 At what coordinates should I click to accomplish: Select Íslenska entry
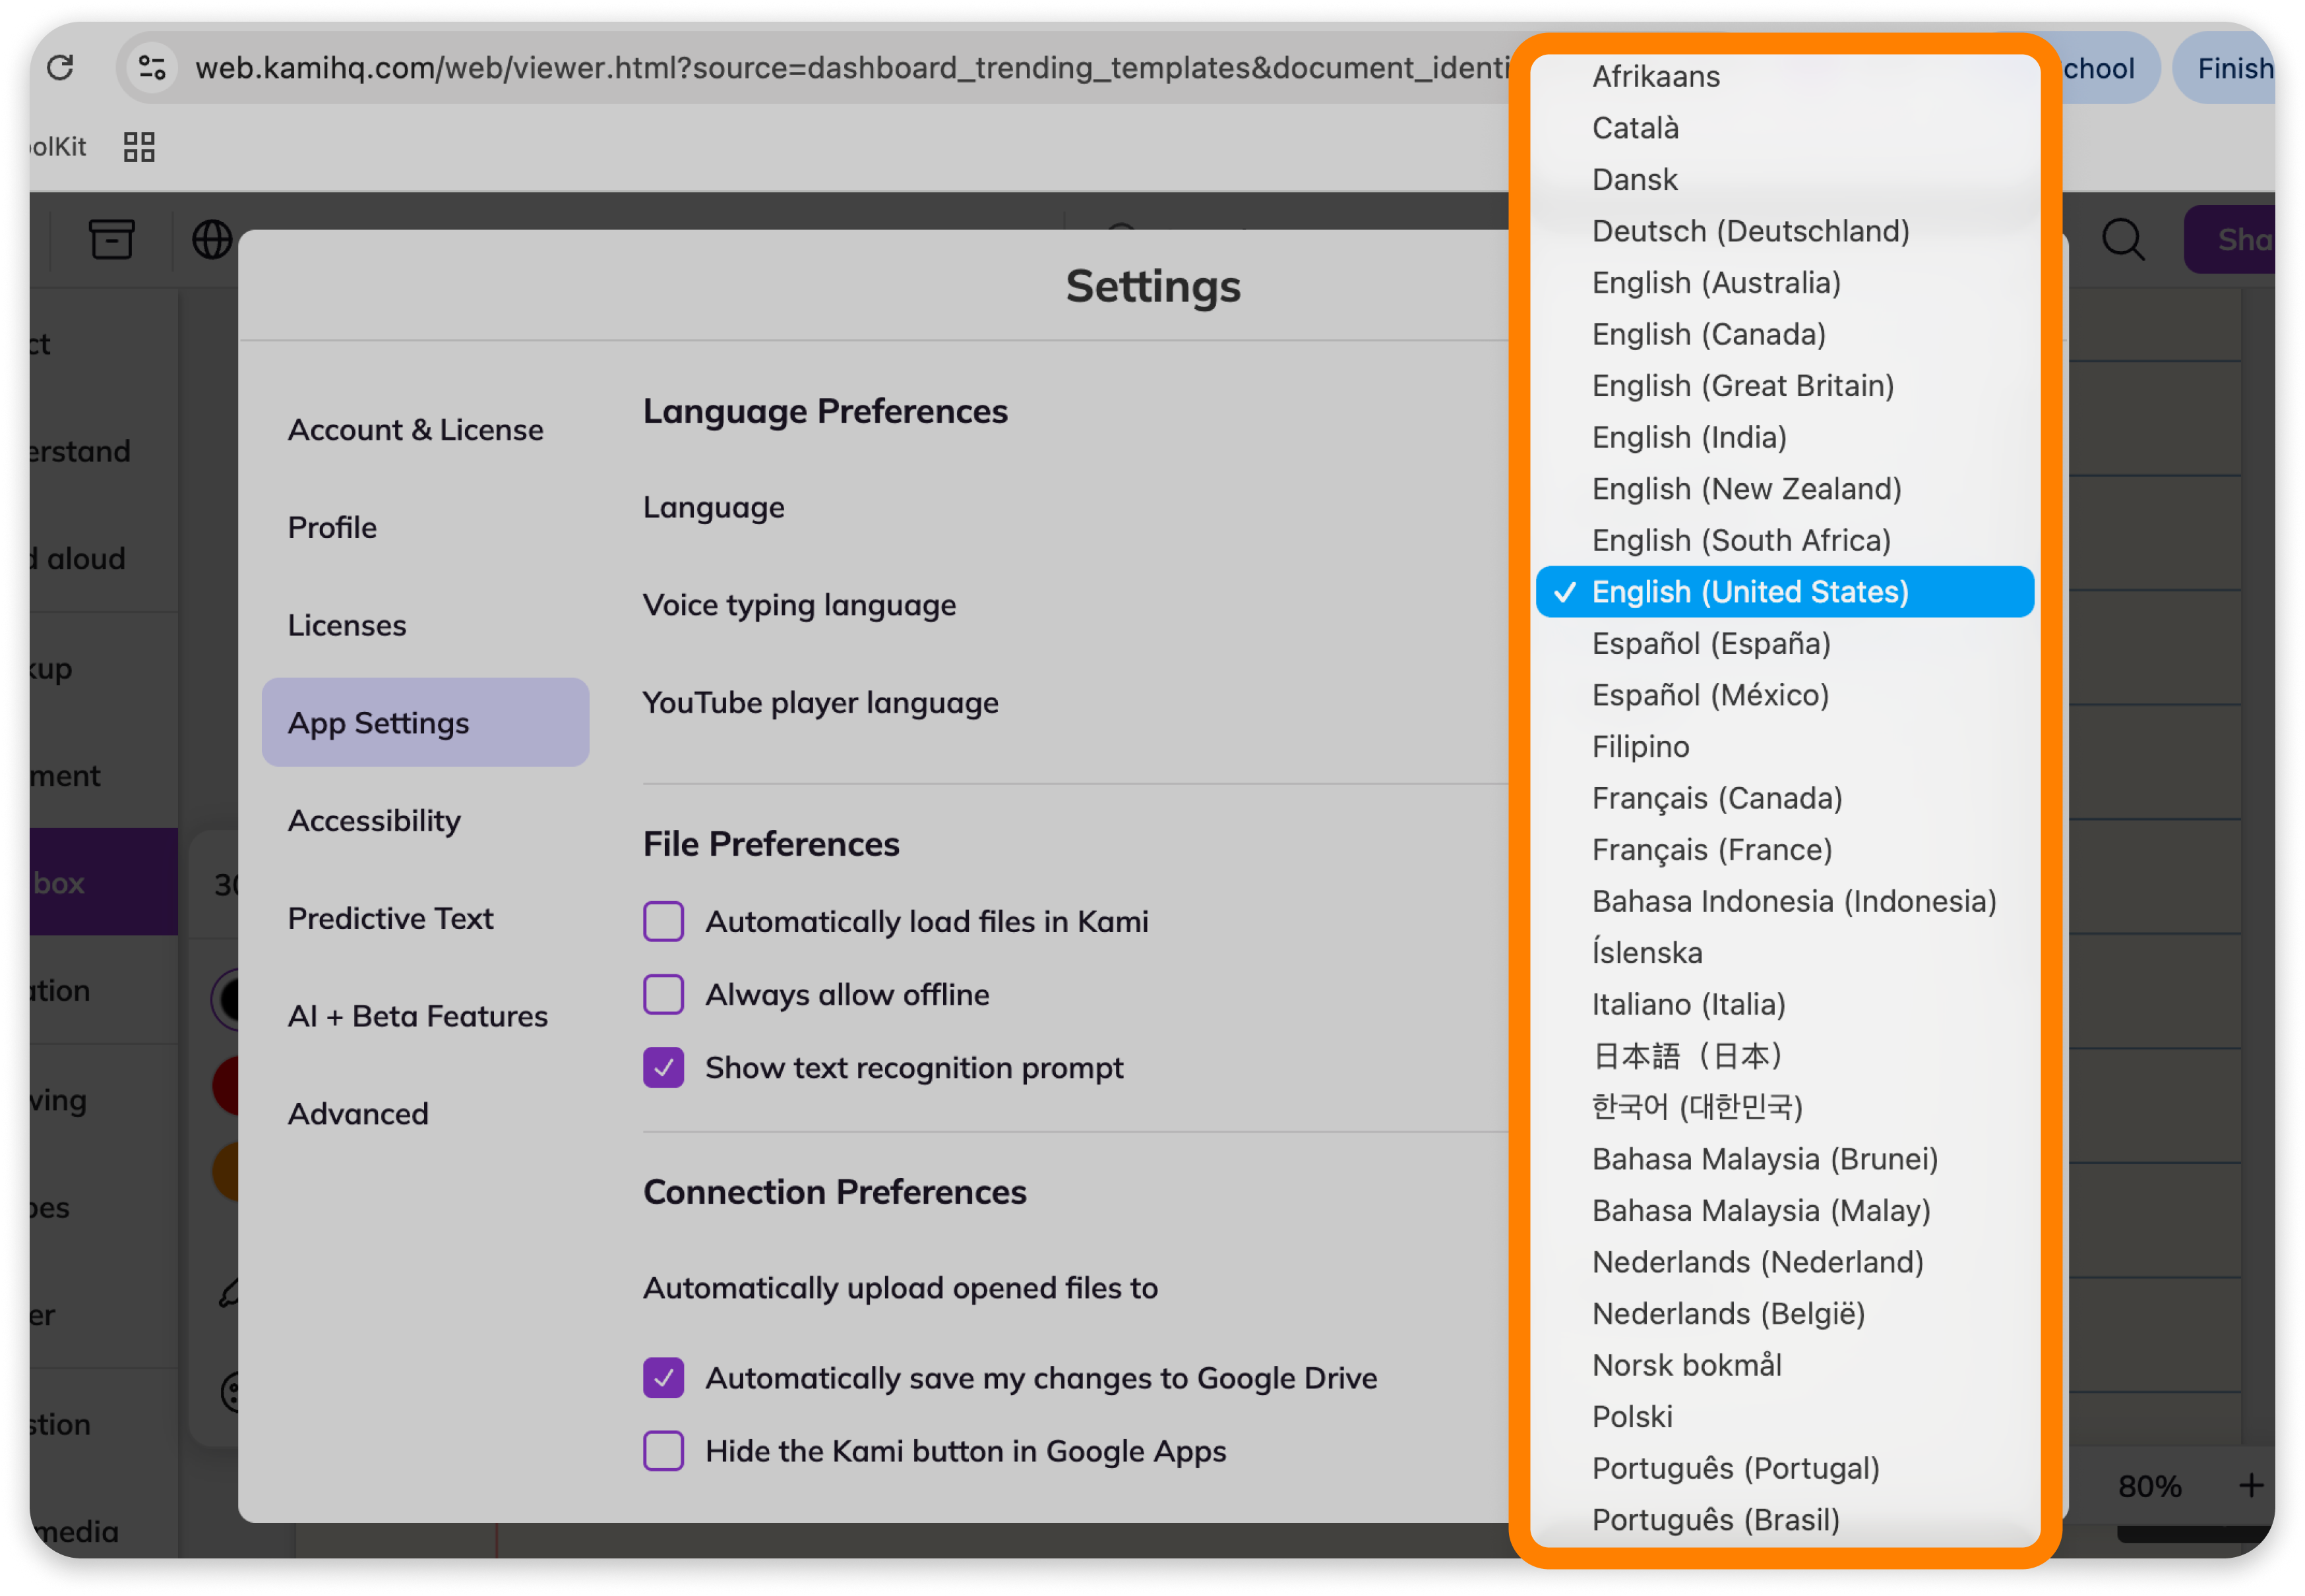pos(1785,953)
